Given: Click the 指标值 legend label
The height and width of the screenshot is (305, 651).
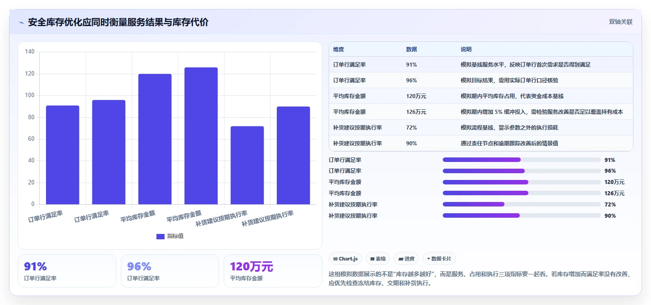Looking at the screenshot, I should [175, 236].
